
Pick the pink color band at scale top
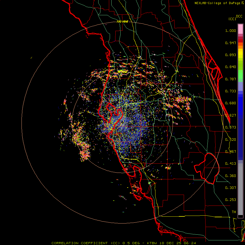[240, 29]
